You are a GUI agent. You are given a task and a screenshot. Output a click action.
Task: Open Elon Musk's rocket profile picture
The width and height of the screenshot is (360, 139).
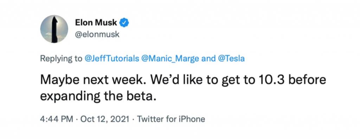point(54,29)
